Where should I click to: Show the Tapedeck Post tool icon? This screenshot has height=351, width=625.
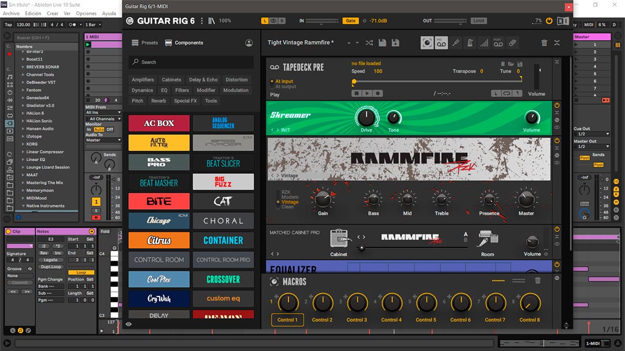click(x=498, y=43)
